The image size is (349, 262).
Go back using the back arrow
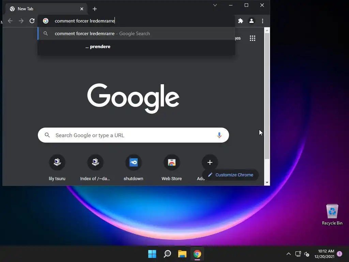click(10, 21)
